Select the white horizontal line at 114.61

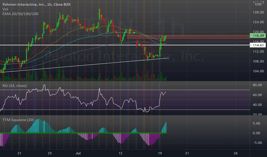tap(125, 45)
